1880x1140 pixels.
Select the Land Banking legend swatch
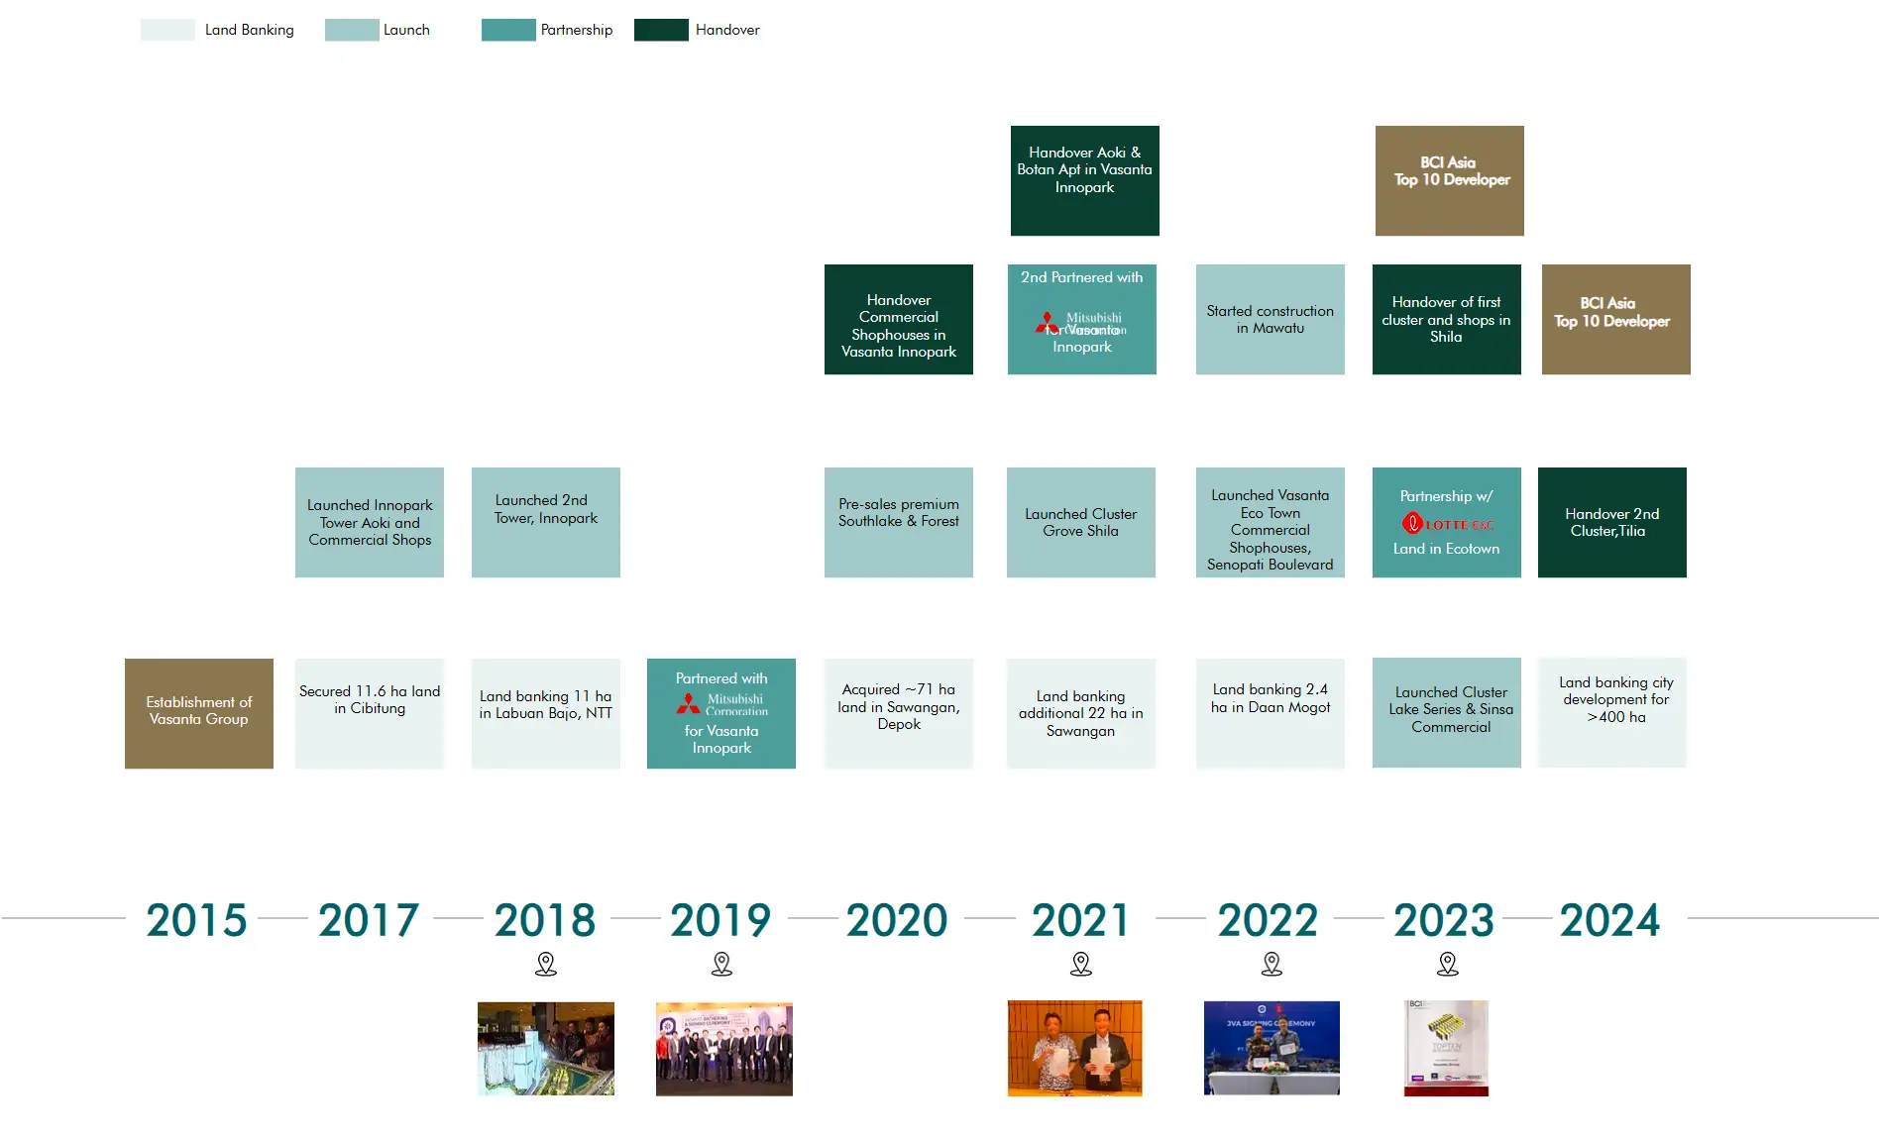click(x=167, y=30)
